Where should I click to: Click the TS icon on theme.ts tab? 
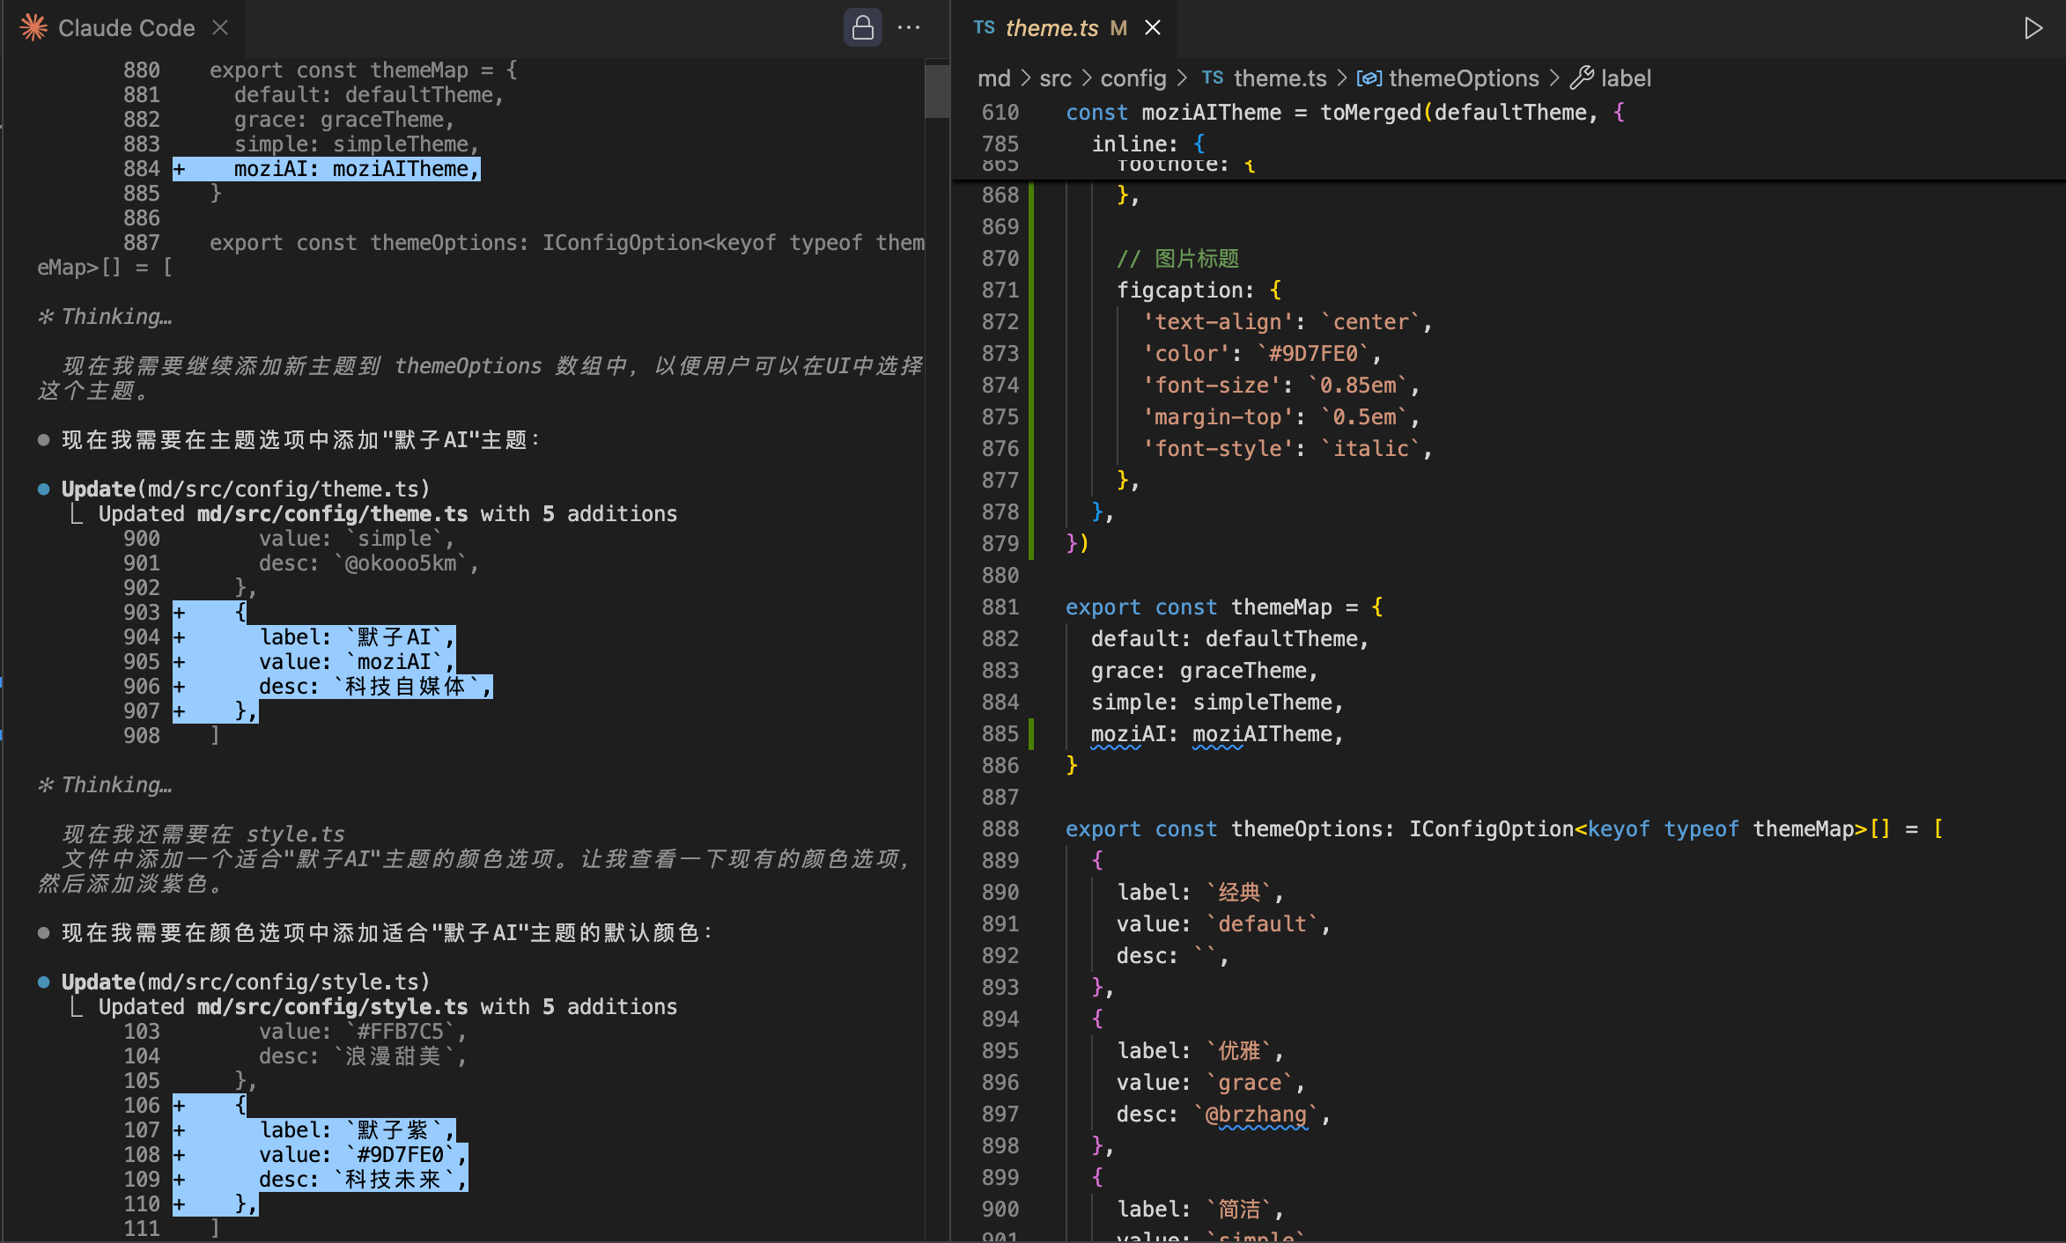(x=984, y=28)
